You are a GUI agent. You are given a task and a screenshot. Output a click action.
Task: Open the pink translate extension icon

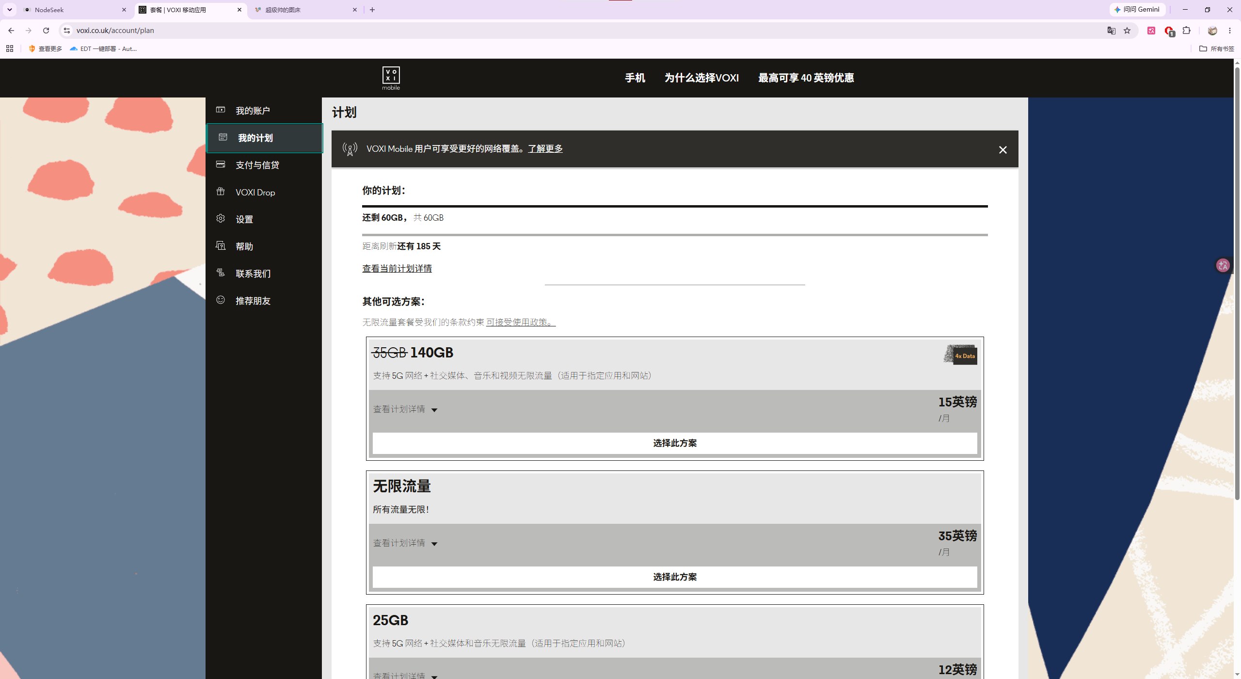1151,31
